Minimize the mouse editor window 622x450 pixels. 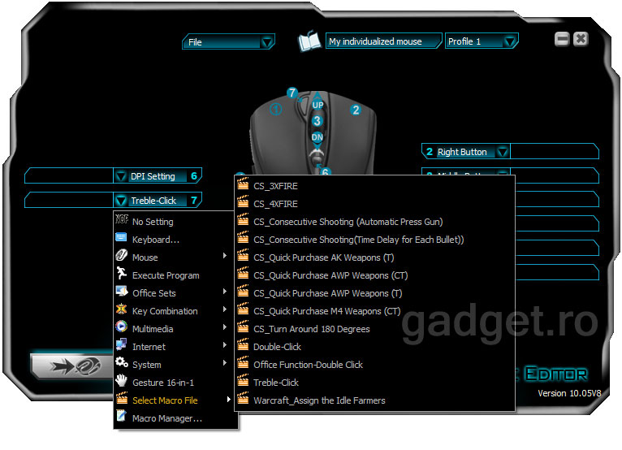562,39
